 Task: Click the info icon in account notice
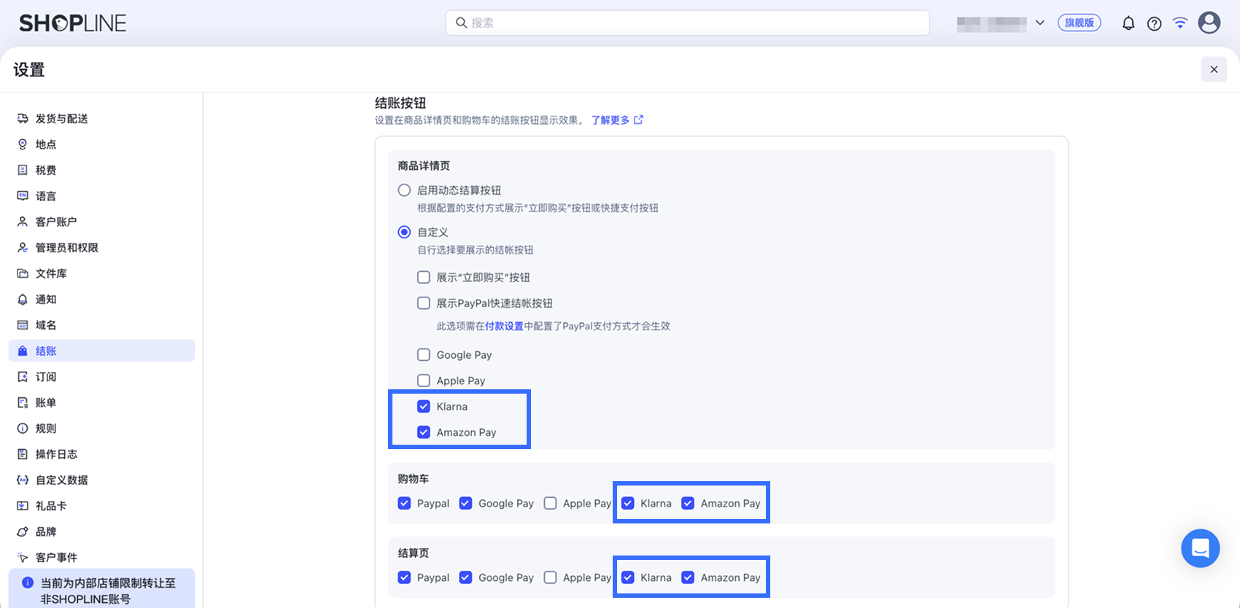click(28, 582)
